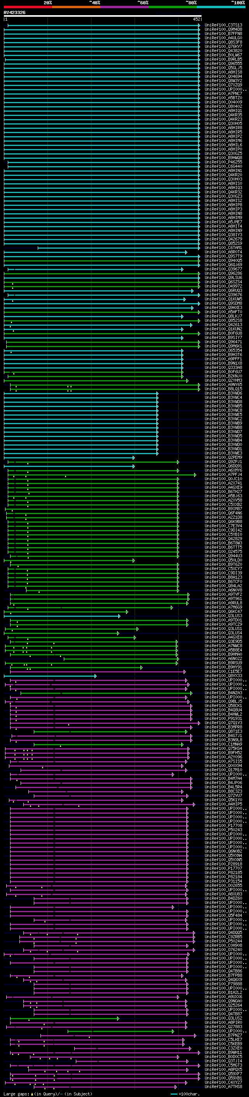249x1097 pixels.
Task: Select the label UniRef100_A9TVF2
Action: tap(223, 595)
